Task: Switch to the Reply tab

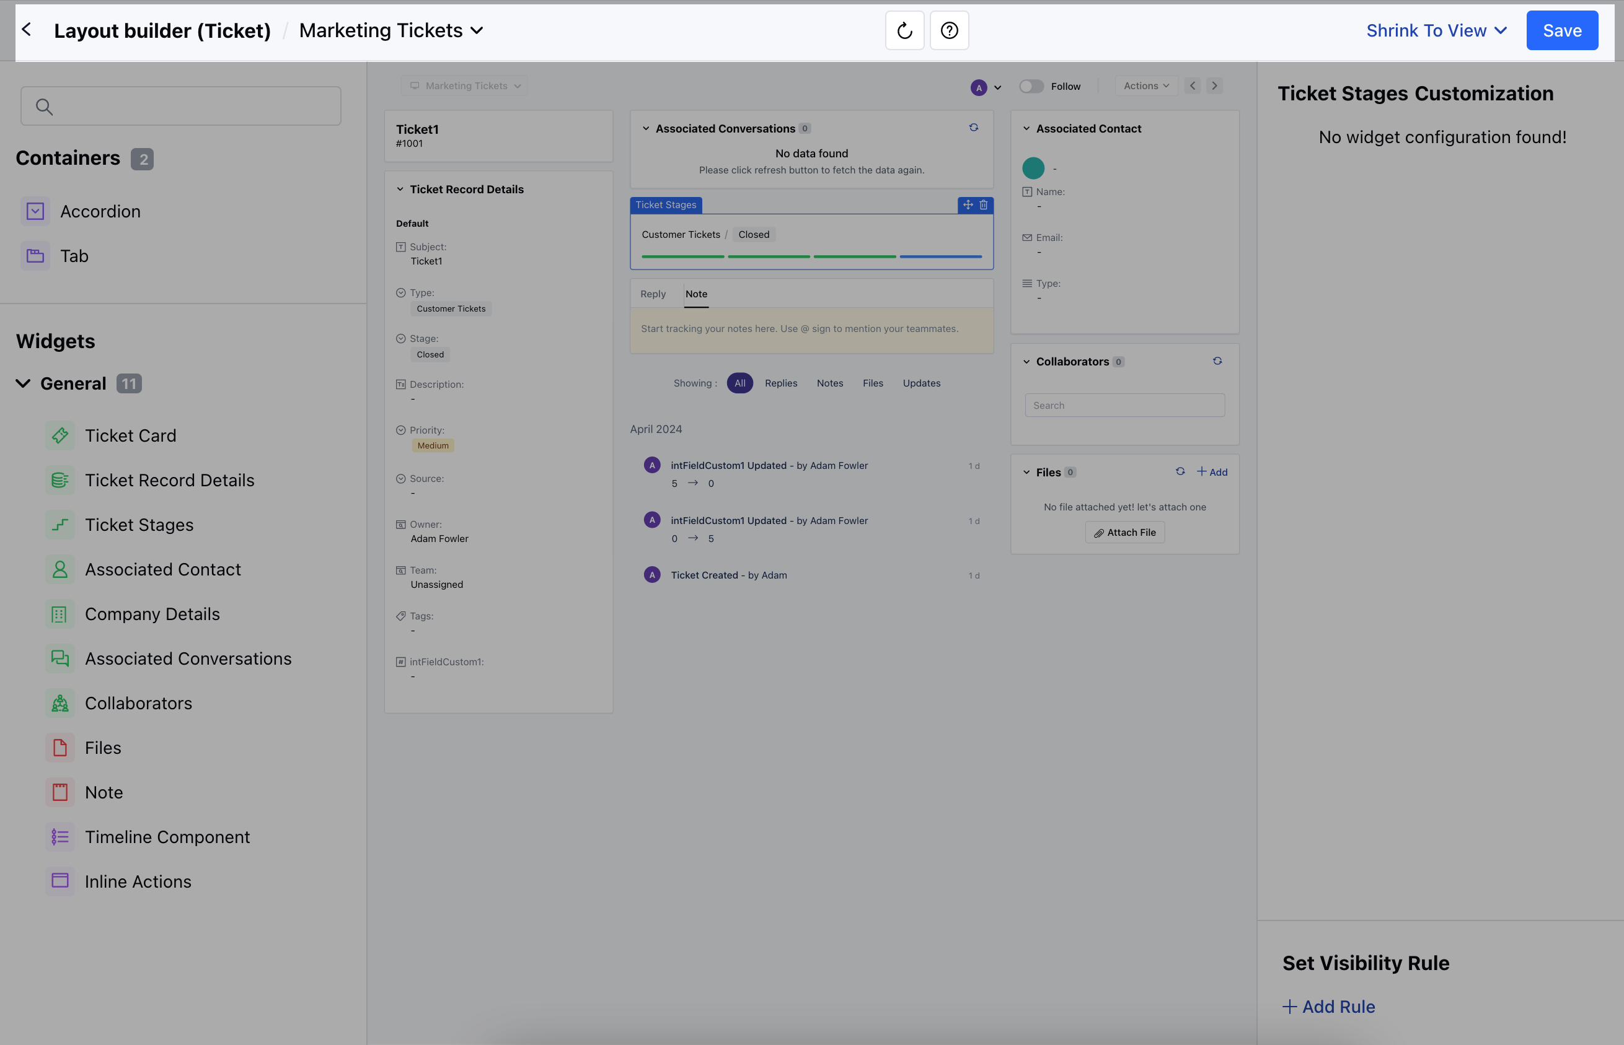Action: [653, 294]
